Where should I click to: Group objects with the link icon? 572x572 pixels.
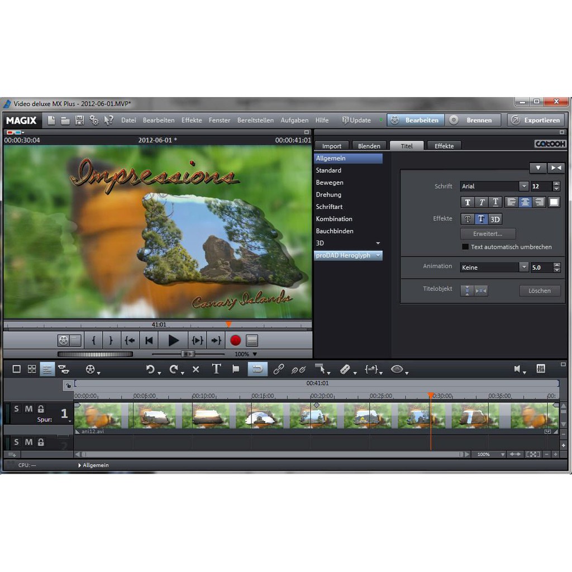[279, 370]
